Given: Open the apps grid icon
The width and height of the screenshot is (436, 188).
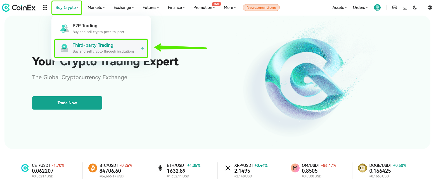Looking at the screenshot, I should [45, 8].
